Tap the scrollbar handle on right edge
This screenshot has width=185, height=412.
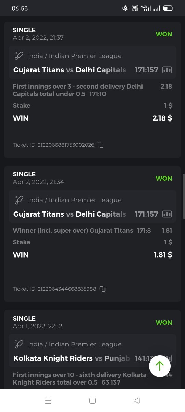184,196
